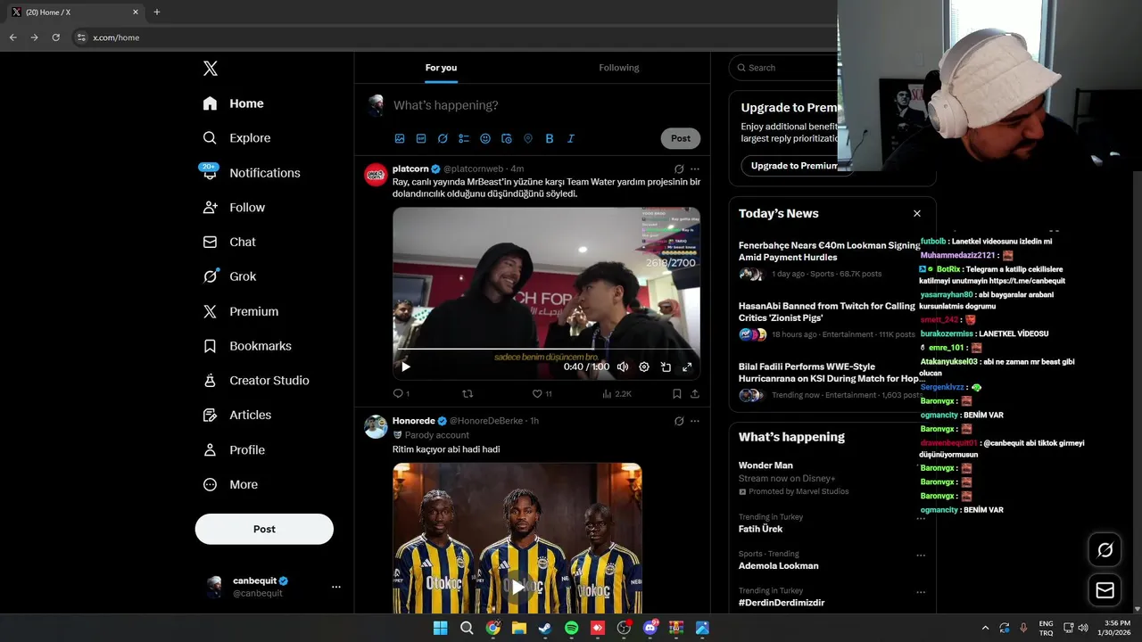The height and width of the screenshot is (642, 1142).
Task: Like the platcorn post
Action: pos(537,393)
